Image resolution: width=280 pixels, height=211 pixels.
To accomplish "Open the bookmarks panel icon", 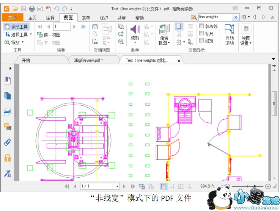I will (8, 80).
